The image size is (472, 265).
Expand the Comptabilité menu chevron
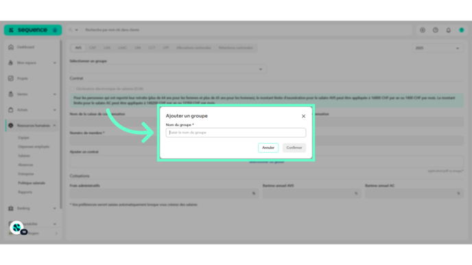[54, 224]
